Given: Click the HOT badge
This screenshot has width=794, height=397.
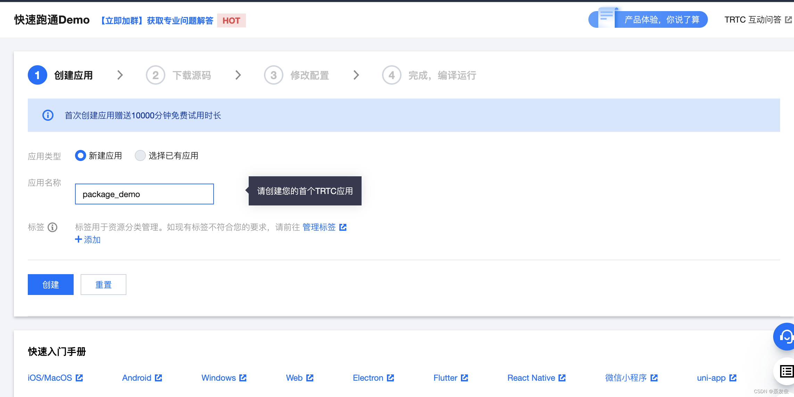Looking at the screenshot, I should [231, 20].
